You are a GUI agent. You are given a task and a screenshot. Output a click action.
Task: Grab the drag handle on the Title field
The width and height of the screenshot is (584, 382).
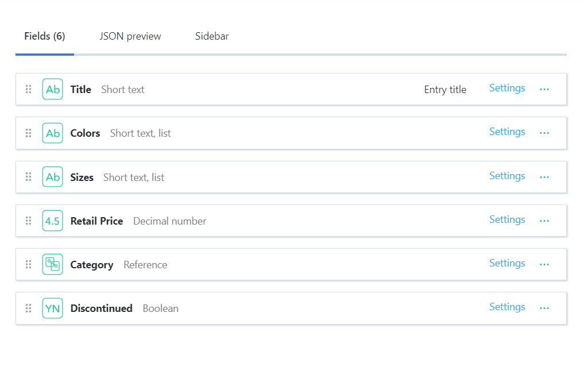[28, 89]
